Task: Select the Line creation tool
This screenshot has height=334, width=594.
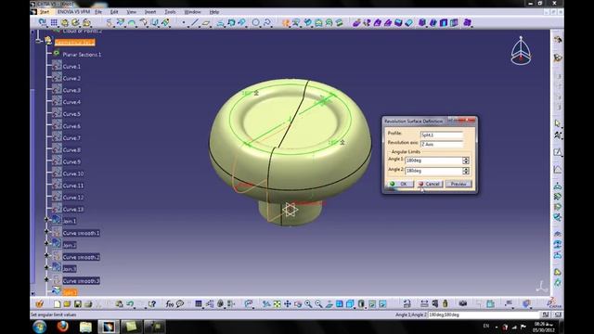Action: pyautogui.click(x=194, y=23)
